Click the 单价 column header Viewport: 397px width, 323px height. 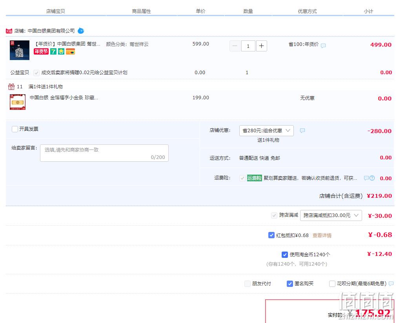click(x=200, y=11)
